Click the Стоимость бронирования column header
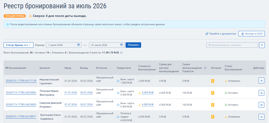This screenshot has height=123, width=269. click(147, 68)
